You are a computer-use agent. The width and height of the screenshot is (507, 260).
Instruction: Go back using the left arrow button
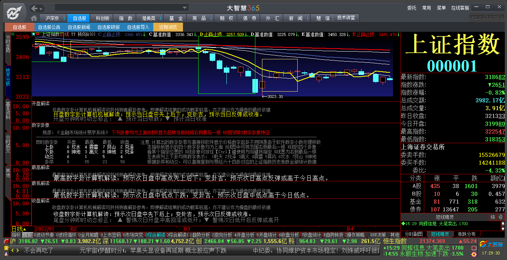coord(35,8)
